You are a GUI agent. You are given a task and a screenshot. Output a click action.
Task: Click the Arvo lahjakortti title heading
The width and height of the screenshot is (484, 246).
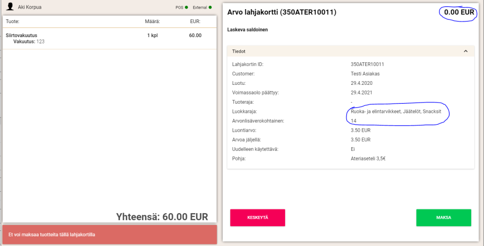[x=282, y=12]
